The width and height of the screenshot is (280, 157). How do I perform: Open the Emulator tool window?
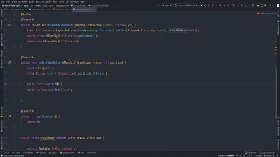278,144
